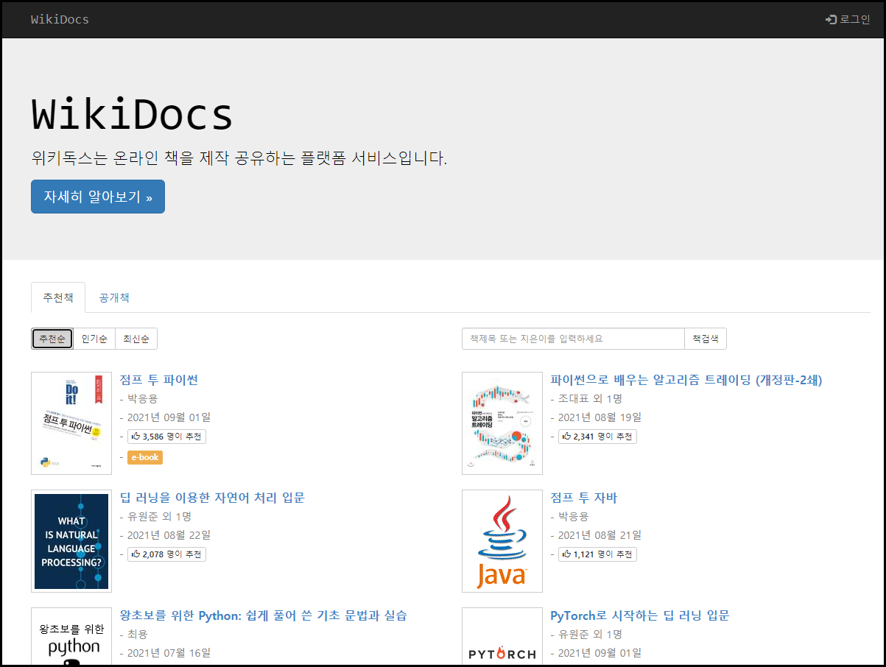Click thumbs-up icon on 2,341 badge
The image size is (886, 667).
(x=566, y=436)
